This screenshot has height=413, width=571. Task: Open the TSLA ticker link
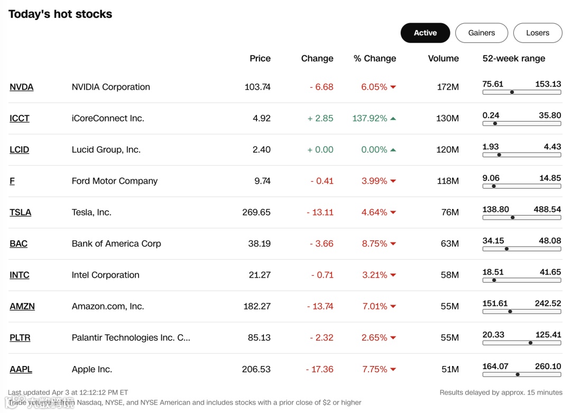pos(21,212)
